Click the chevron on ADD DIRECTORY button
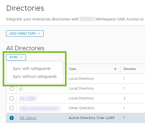 (x=39, y=33)
